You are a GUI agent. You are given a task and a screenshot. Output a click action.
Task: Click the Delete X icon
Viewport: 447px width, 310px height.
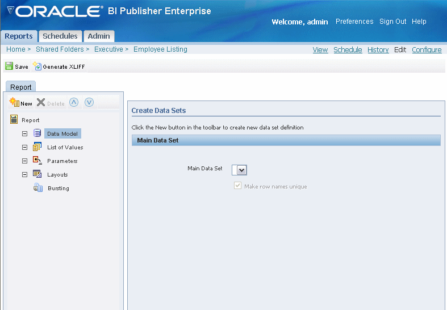point(41,102)
